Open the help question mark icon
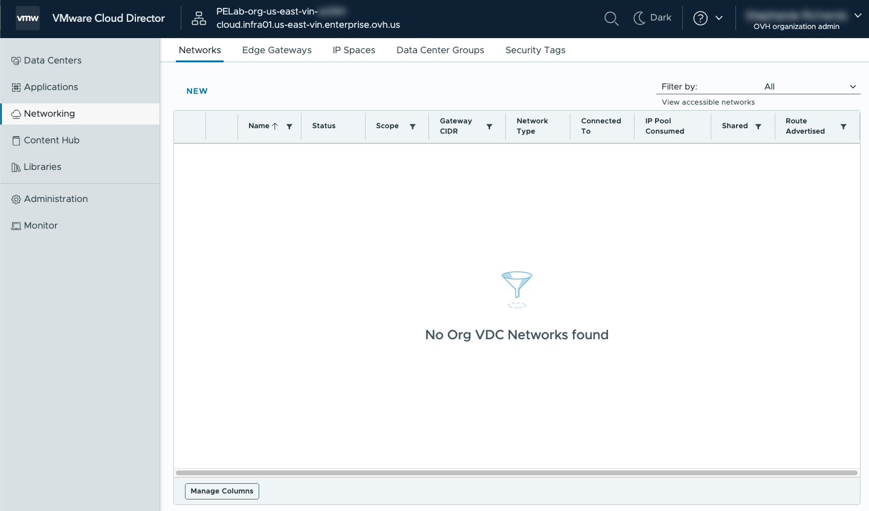This screenshot has height=511, width=869. (x=700, y=18)
